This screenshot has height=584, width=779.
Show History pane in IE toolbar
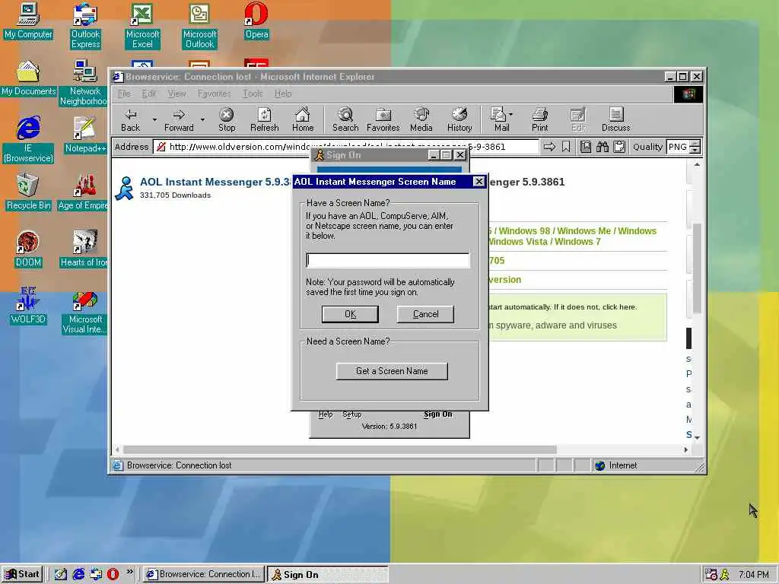(x=459, y=120)
